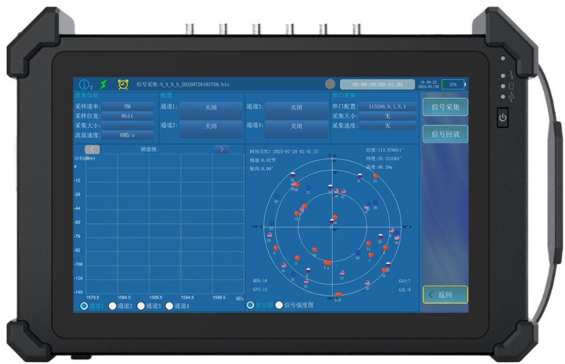Click the 采样位宽 field showing 8bit
Screen dimensions: 565x364
click(127, 116)
